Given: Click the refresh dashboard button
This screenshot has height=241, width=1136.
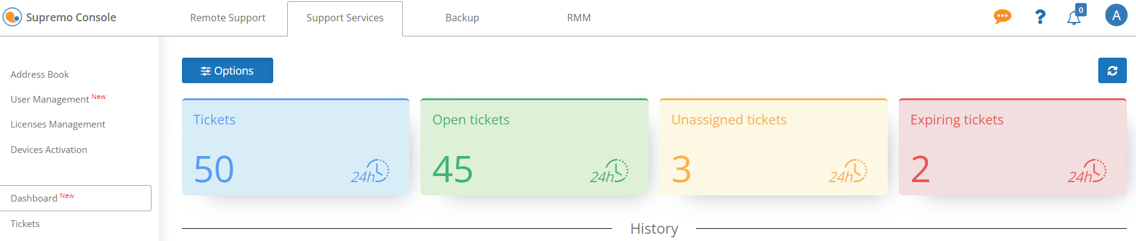Looking at the screenshot, I should point(1112,70).
